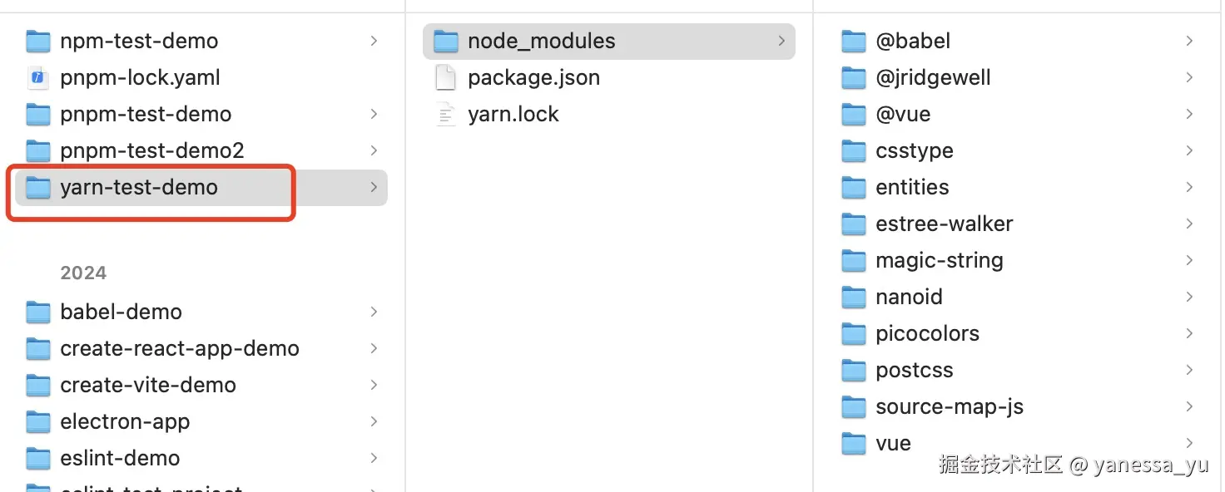
Task: Click the electron-app folder icon
Action: (x=38, y=422)
